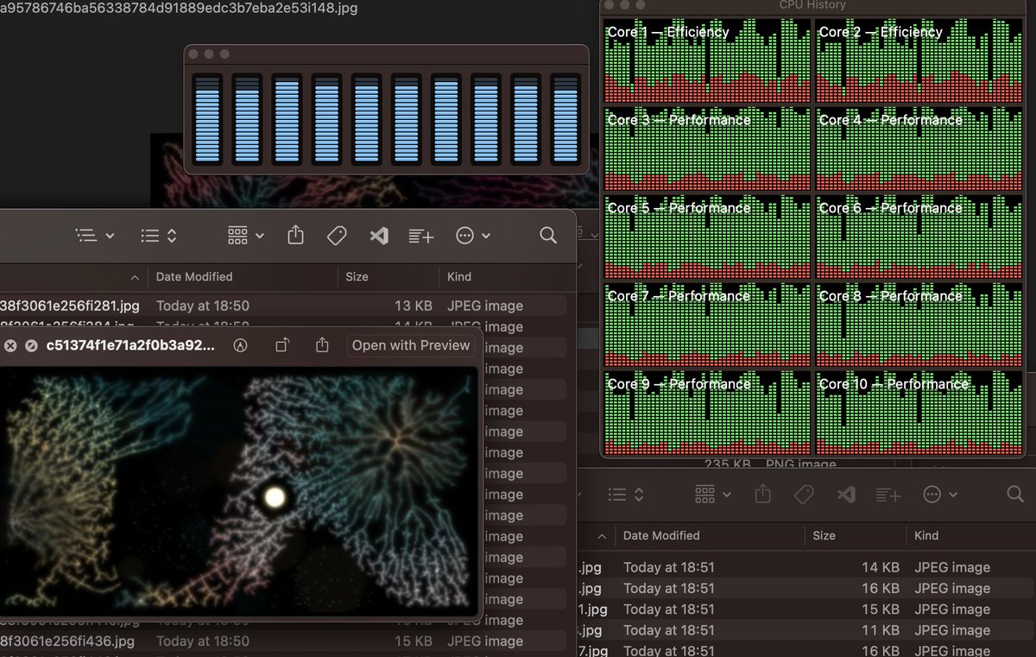The height and width of the screenshot is (657, 1036).
Task: Click the Quick Look file title c51374f1e71a2f0b3a92
Action: (x=130, y=345)
